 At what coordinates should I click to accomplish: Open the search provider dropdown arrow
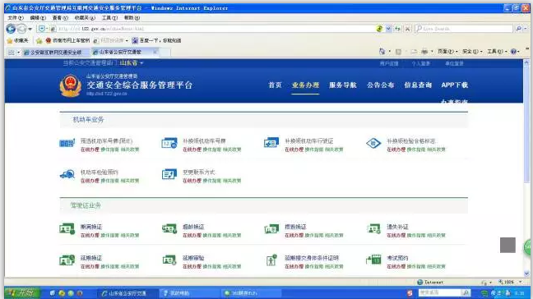[x=526, y=29]
